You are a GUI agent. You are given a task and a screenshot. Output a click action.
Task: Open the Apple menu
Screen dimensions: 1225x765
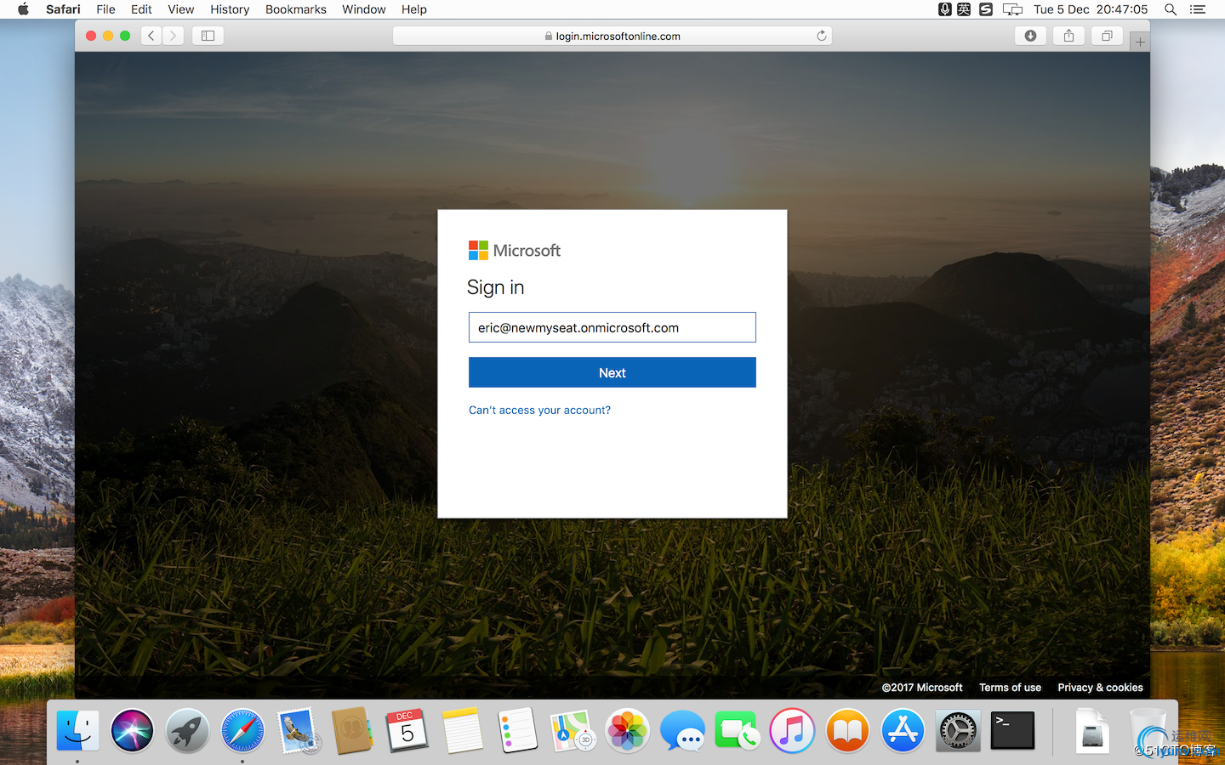tap(23, 9)
